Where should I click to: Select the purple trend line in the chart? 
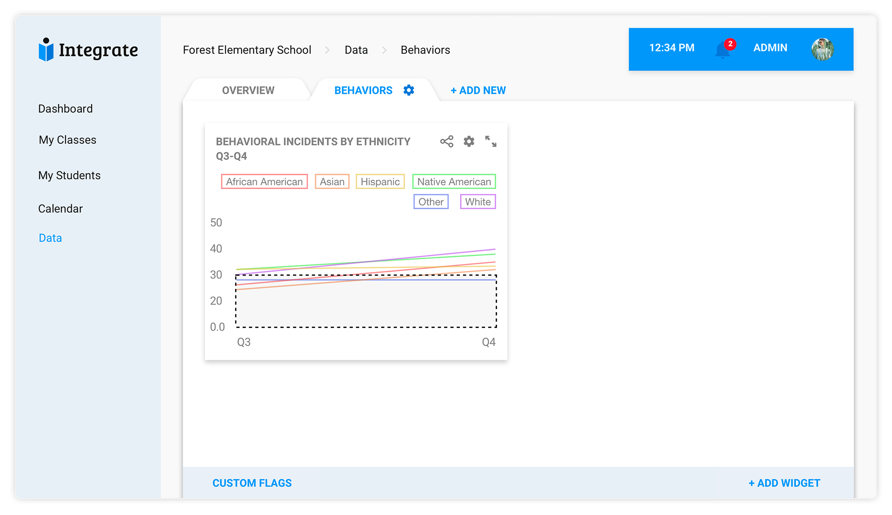coord(465,252)
